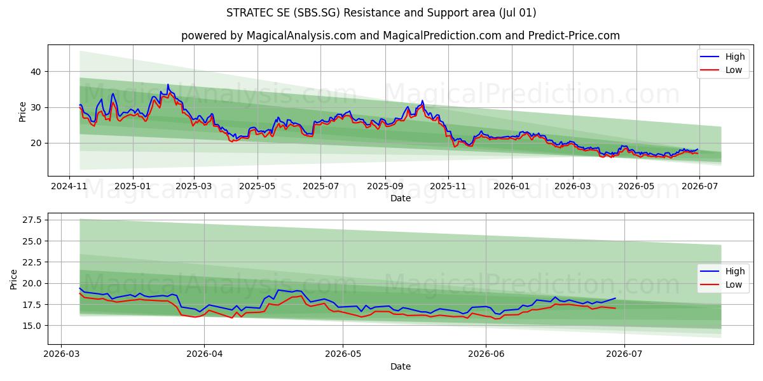Viewport: 763px width, 381px height.
Task: Click the top chart y-axis value '40'
Action: [37, 72]
